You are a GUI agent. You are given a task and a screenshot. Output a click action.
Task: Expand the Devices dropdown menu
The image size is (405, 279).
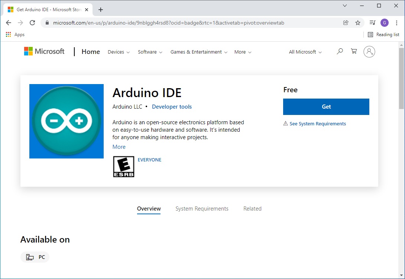click(x=119, y=52)
